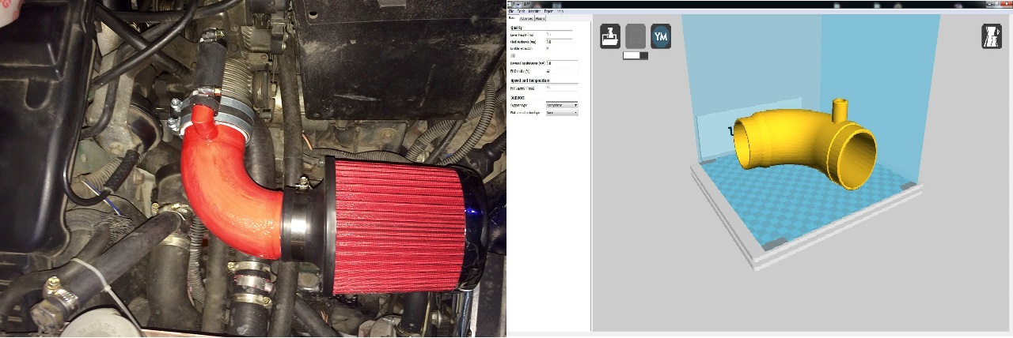Expand the Platform adhesion type dropdown
The image size is (1013, 338).
pyautogui.click(x=562, y=113)
